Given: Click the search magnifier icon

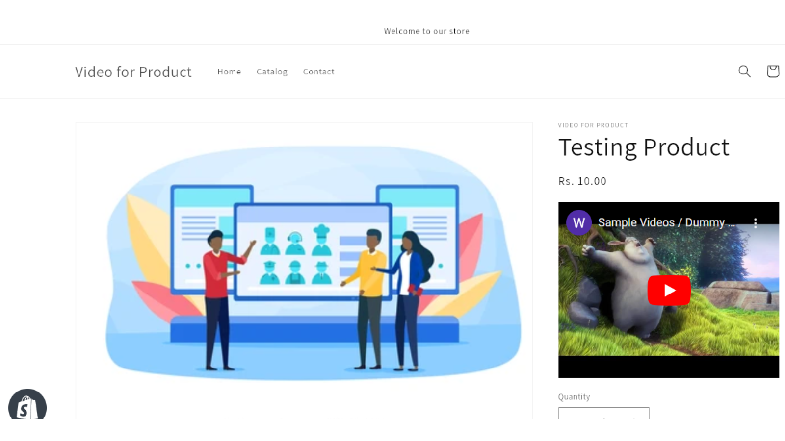Looking at the screenshot, I should tap(744, 71).
